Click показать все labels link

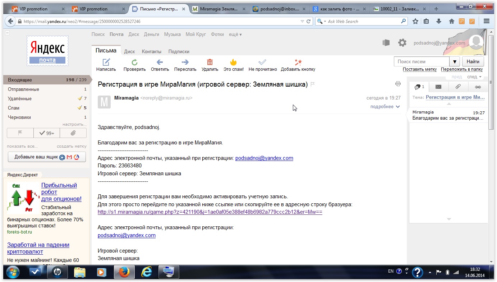coord(22,146)
